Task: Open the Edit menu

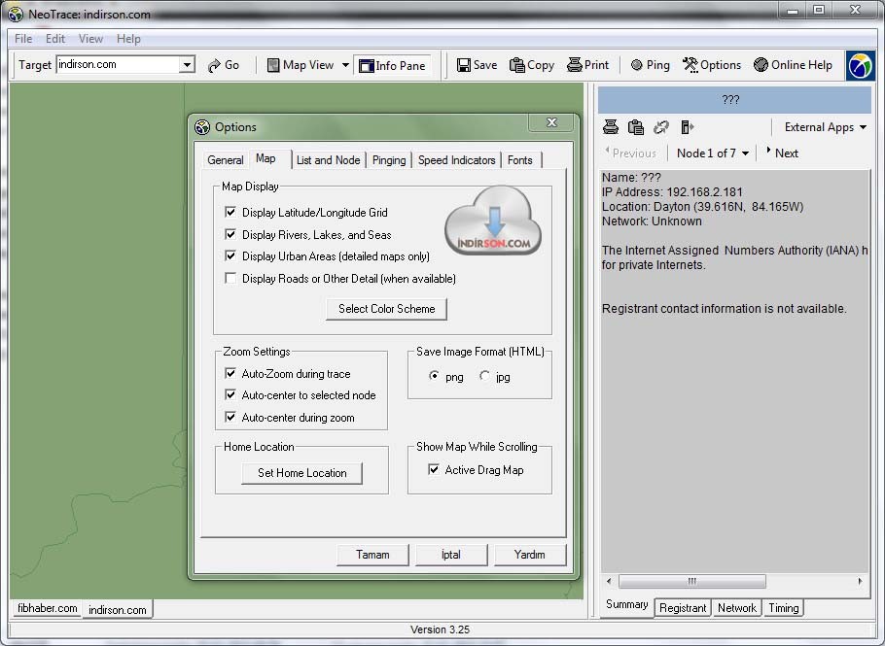Action: pos(55,39)
